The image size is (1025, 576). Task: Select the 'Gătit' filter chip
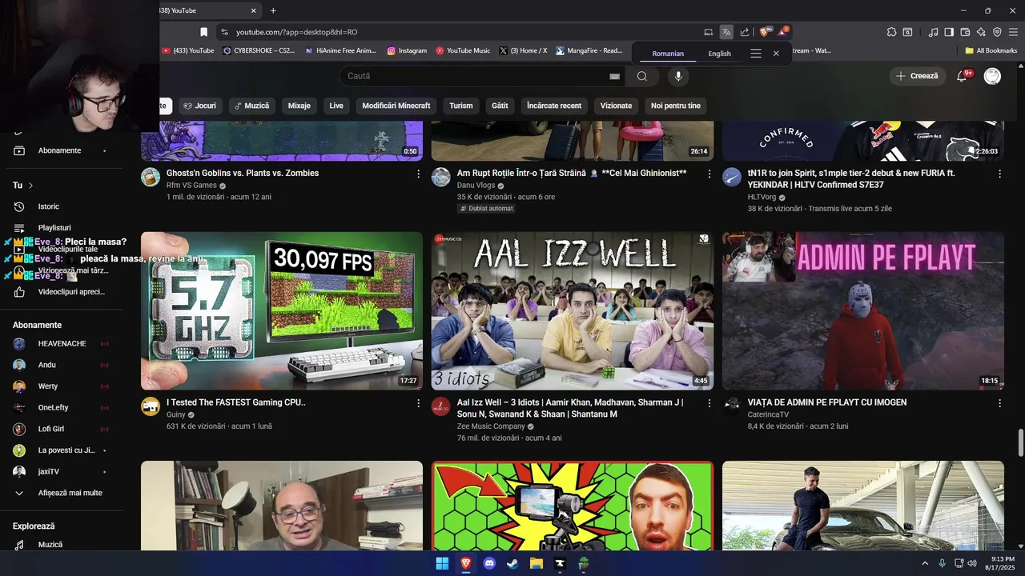coord(500,106)
